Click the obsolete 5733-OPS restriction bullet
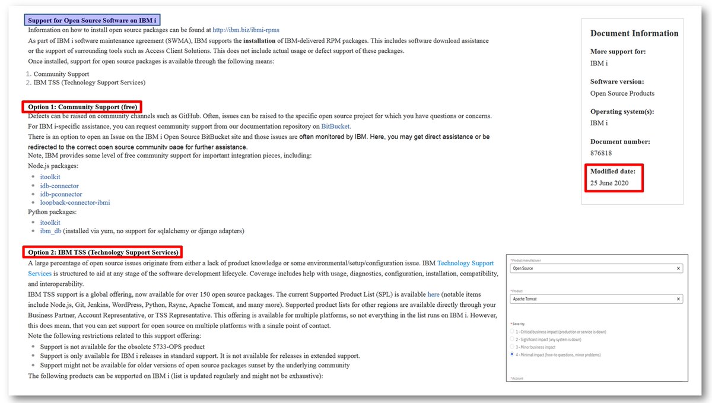Image resolution: width=712 pixels, height=403 pixels. point(122,347)
